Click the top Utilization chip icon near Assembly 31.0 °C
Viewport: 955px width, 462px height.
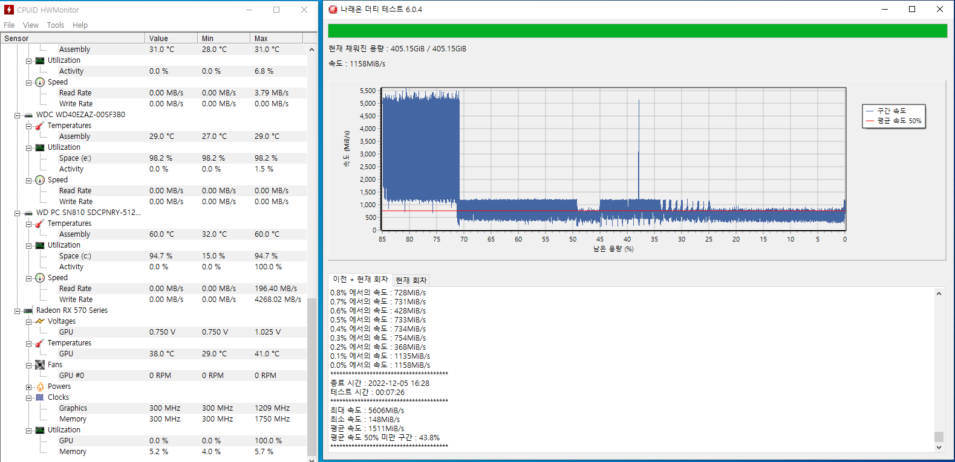40,60
